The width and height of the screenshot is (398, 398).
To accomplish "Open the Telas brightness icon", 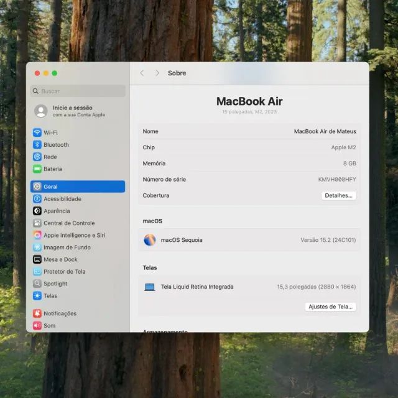I will (37, 296).
